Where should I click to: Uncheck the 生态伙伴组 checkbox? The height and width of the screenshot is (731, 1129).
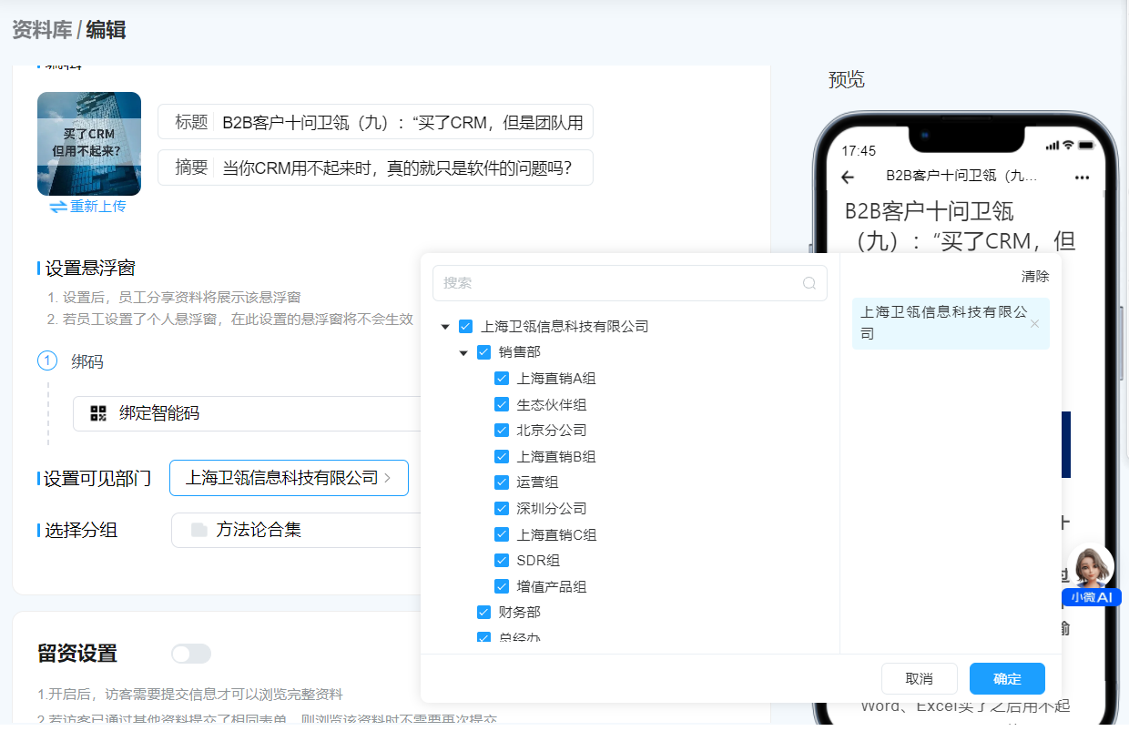click(x=502, y=404)
